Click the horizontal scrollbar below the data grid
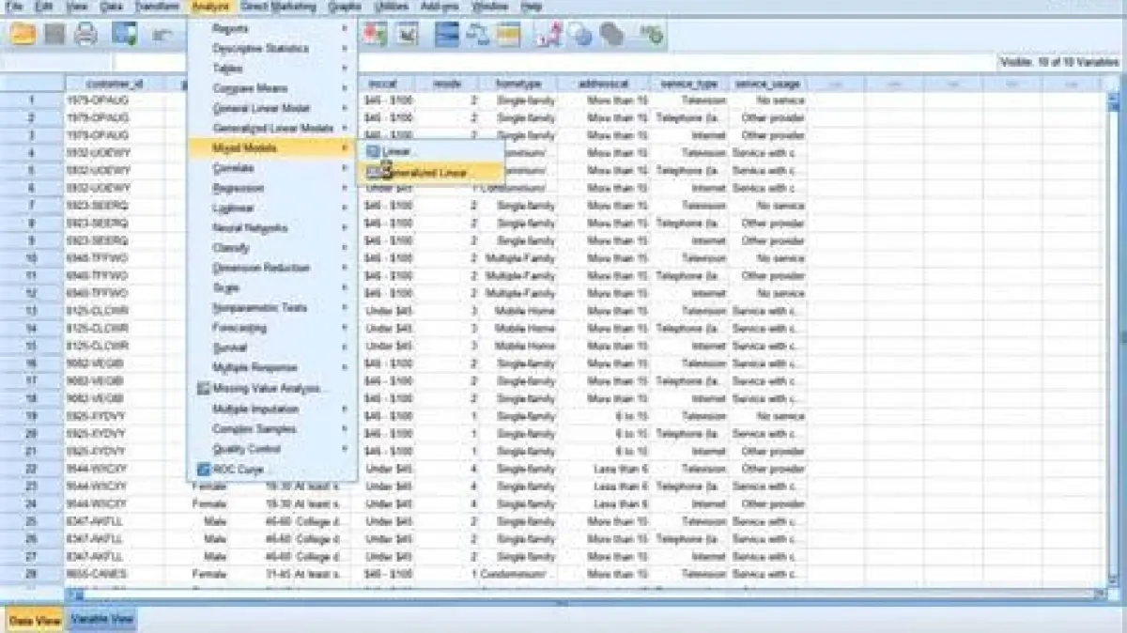 563,594
